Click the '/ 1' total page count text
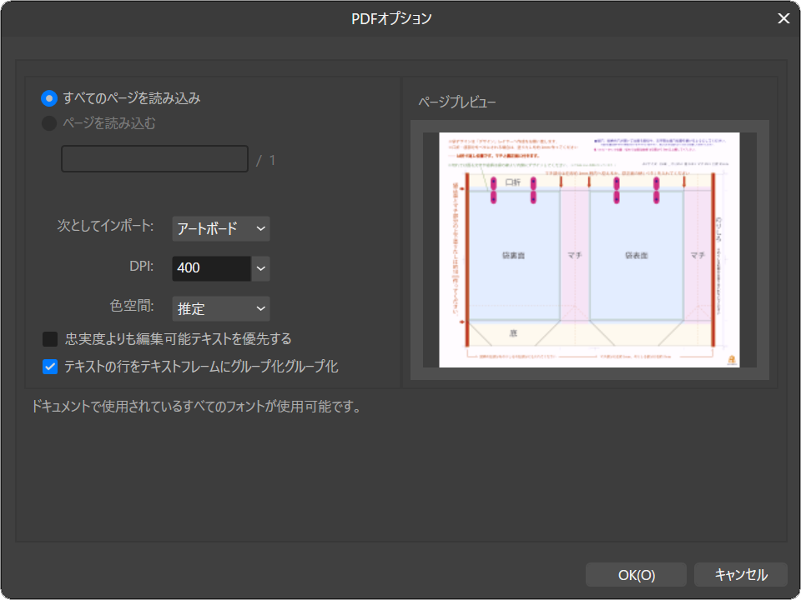This screenshot has height=600, width=801. pos(266,160)
